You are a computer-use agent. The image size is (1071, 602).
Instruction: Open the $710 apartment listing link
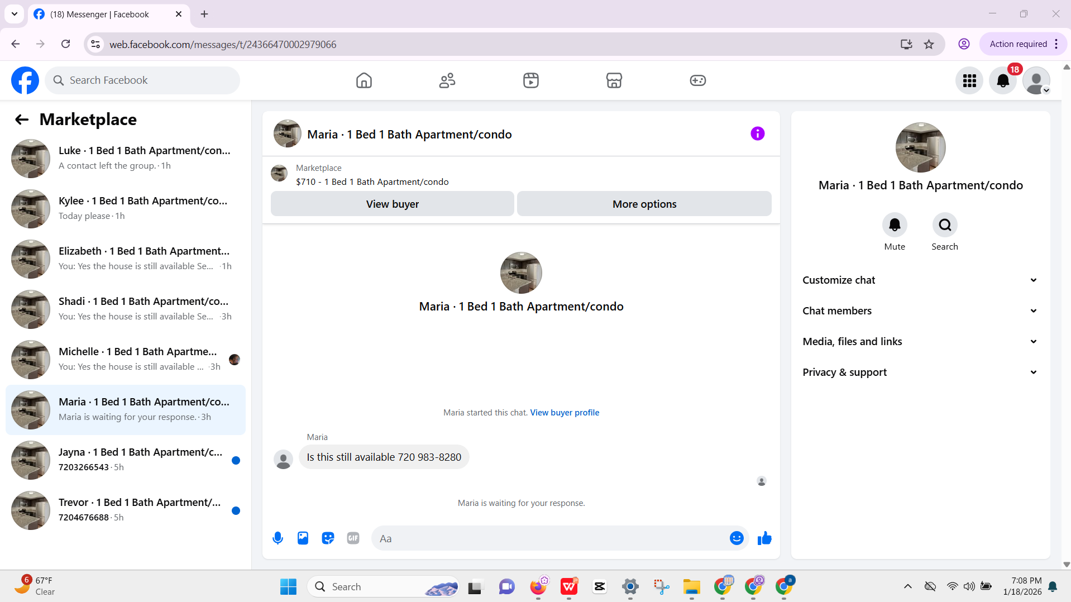(x=372, y=182)
